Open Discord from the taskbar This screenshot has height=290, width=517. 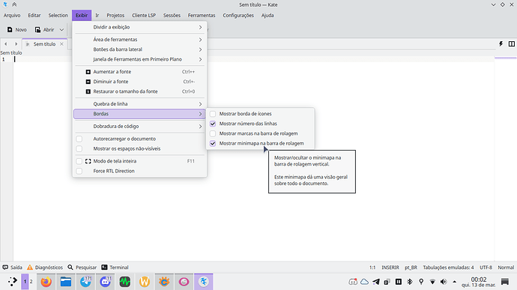point(105,282)
